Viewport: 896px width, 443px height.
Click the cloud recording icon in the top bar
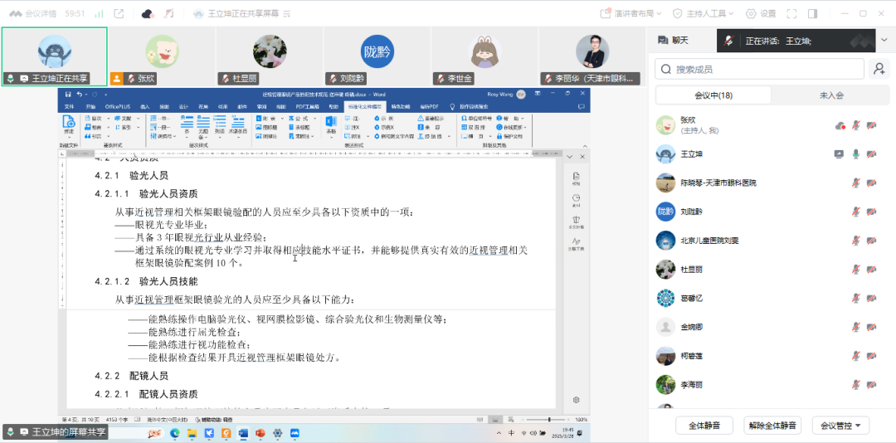click(148, 14)
